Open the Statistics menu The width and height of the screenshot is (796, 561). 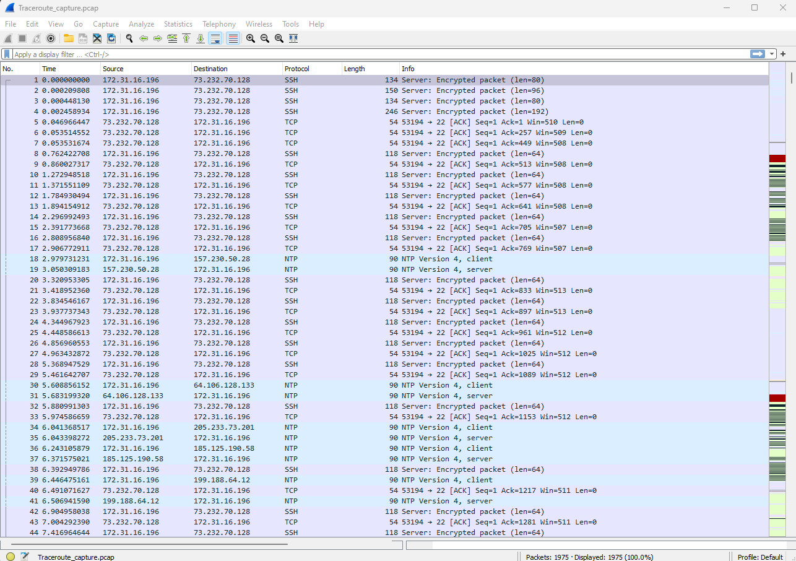(178, 24)
